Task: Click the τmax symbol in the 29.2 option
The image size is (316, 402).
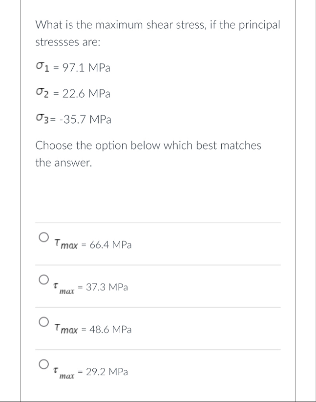Action: coord(64,373)
